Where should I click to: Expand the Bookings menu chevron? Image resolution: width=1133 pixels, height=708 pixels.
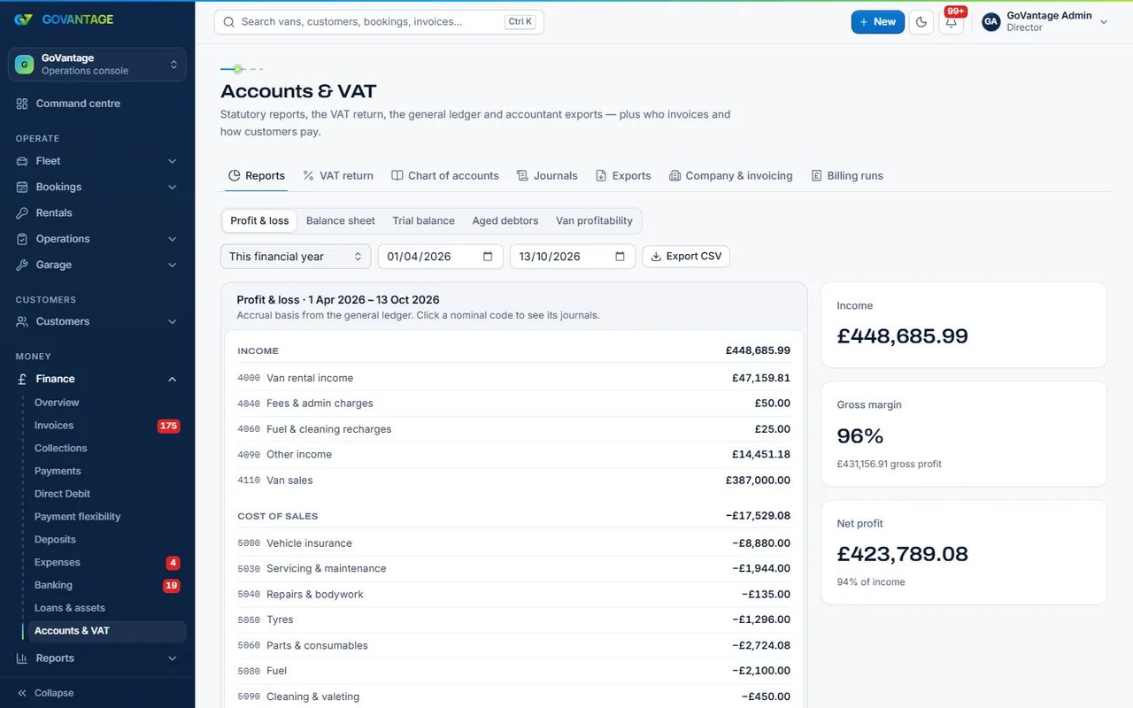pos(173,187)
